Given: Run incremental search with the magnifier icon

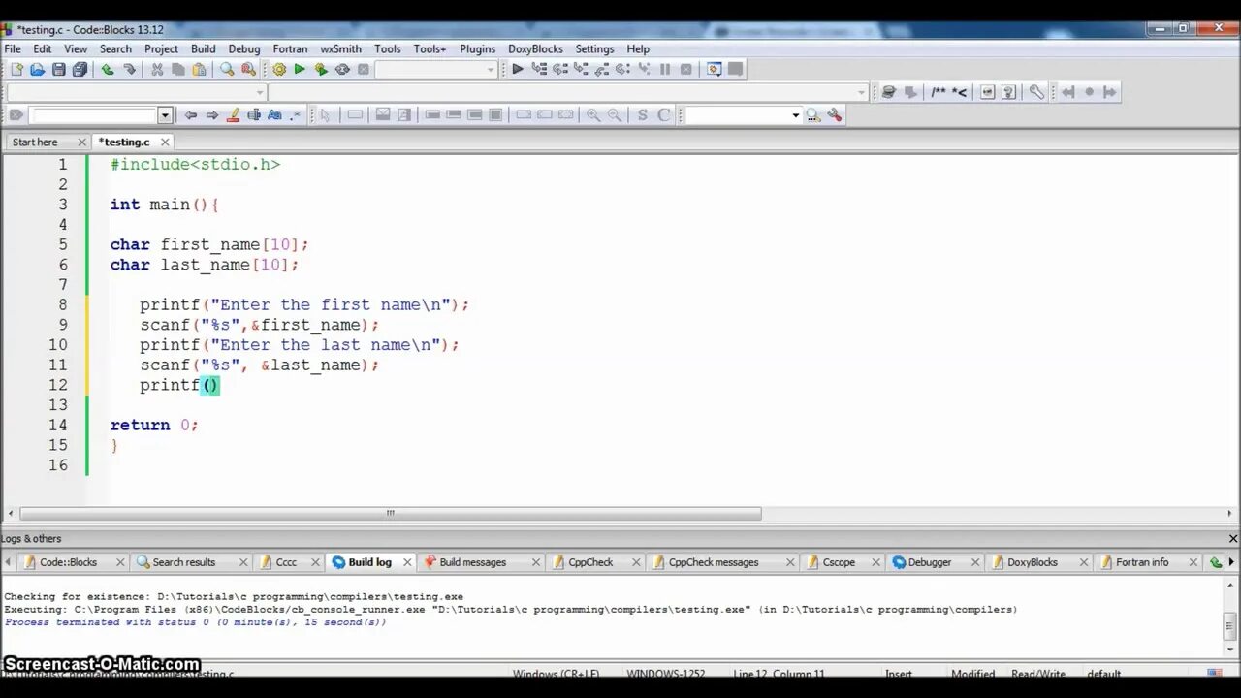Looking at the screenshot, I should tap(812, 115).
